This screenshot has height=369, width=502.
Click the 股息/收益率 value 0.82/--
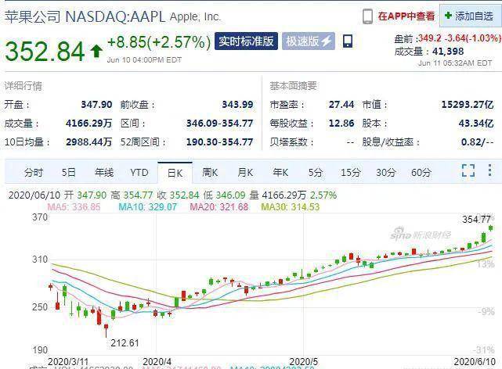point(478,142)
